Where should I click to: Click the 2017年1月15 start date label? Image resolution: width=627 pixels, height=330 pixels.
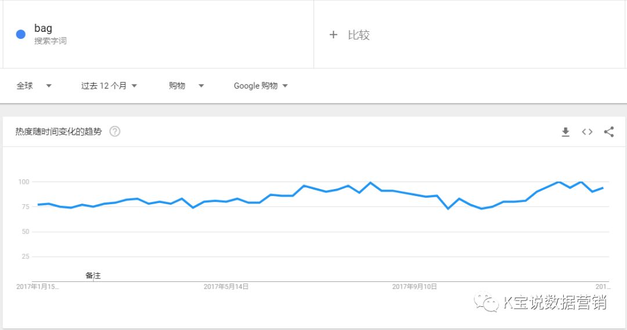click(37, 287)
